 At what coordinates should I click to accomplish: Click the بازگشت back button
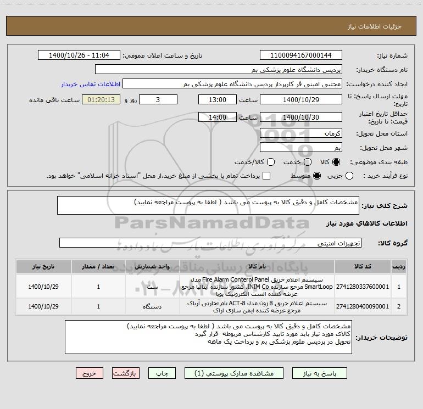126,373
